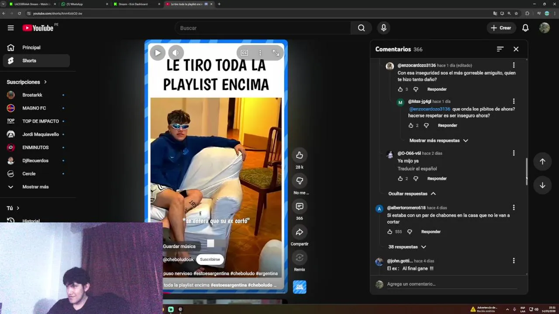The width and height of the screenshot is (559, 314).
Task: Reply to Max-jg4gl's reply
Action: [447, 126]
